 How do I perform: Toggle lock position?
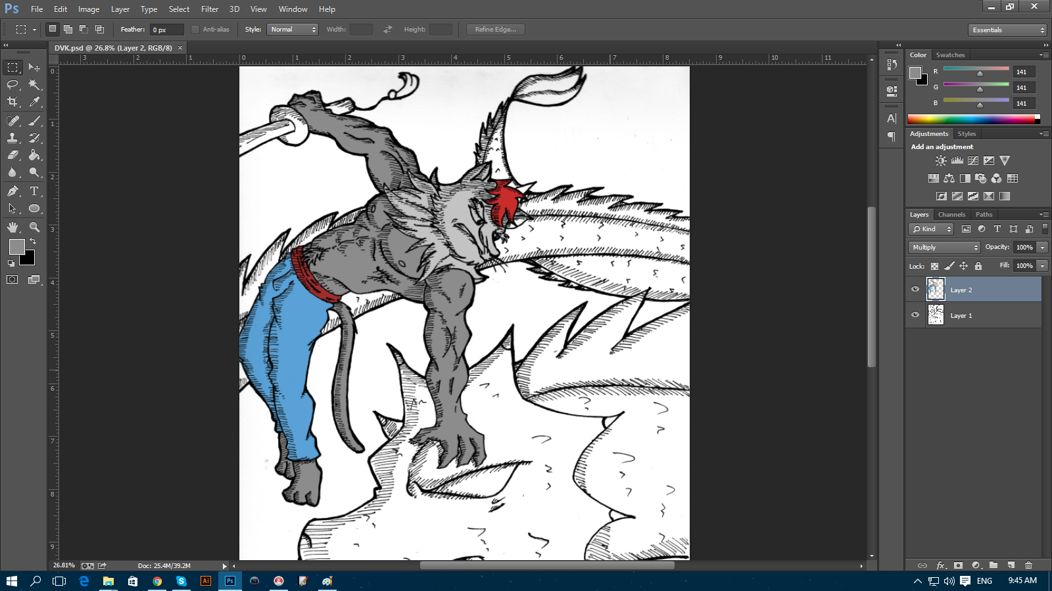[963, 266]
